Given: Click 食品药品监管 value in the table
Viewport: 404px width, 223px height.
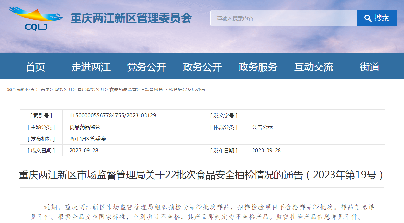Looking at the screenshot, I should pyautogui.click(x=85, y=127).
